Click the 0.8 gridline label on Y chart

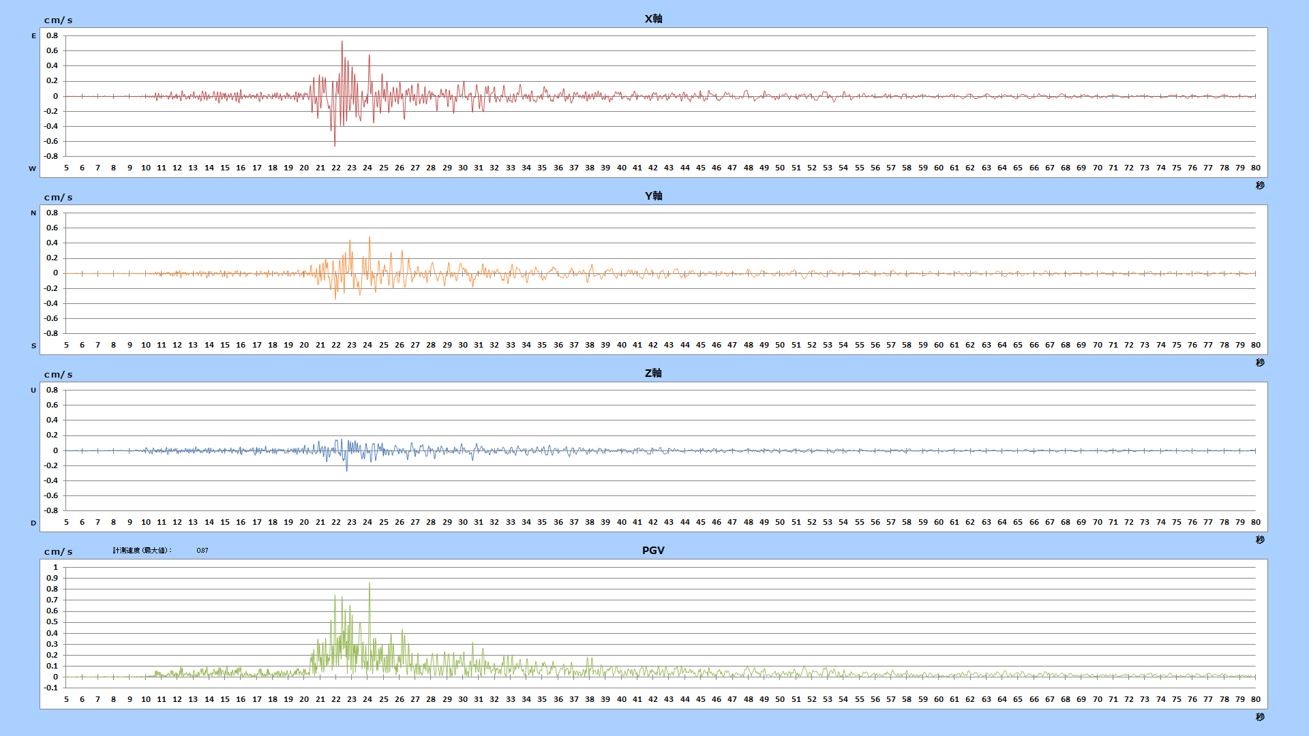point(52,213)
